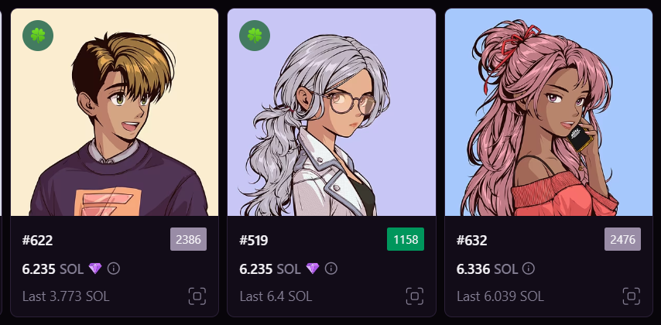Viewport: 661px width, 325px height.
Task: Open the #519 title link
Action: pos(254,241)
